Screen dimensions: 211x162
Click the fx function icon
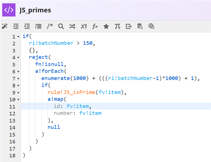(95, 26)
